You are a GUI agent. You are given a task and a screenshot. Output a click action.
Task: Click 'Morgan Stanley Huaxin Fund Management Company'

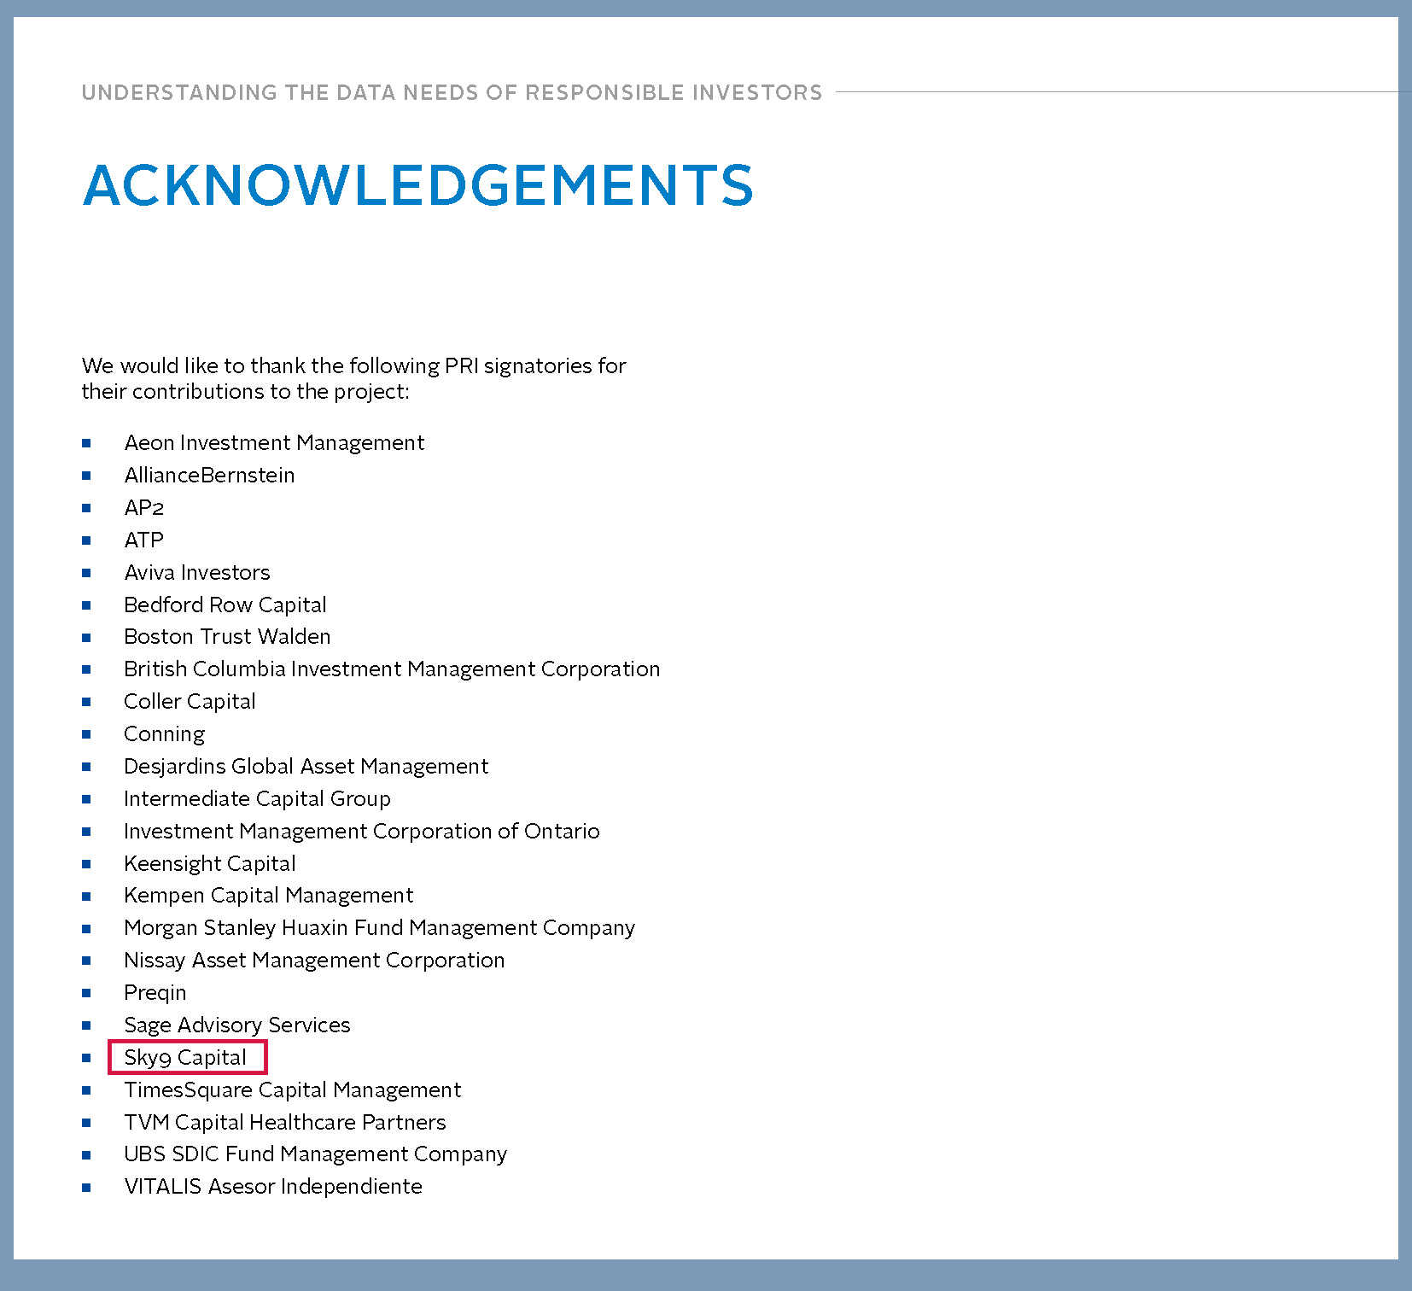(x=380, y=928)
